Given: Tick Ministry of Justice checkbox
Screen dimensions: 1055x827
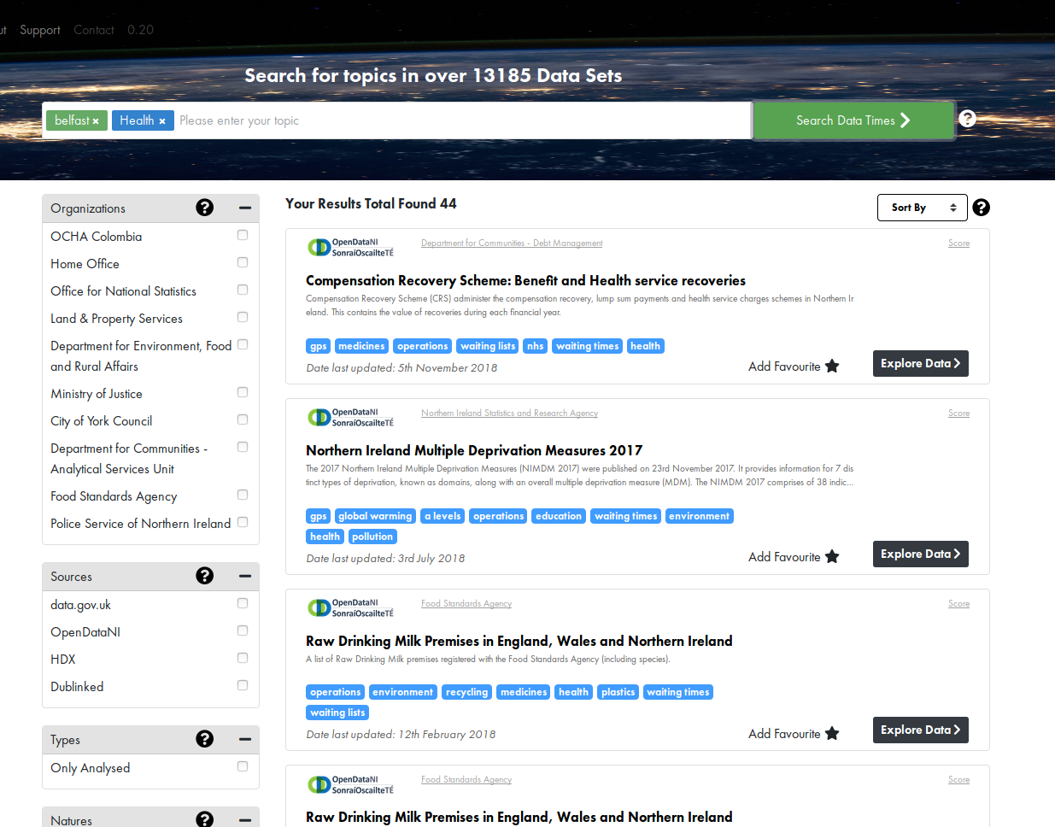Looking at the screenshot, I should point(243,392).
